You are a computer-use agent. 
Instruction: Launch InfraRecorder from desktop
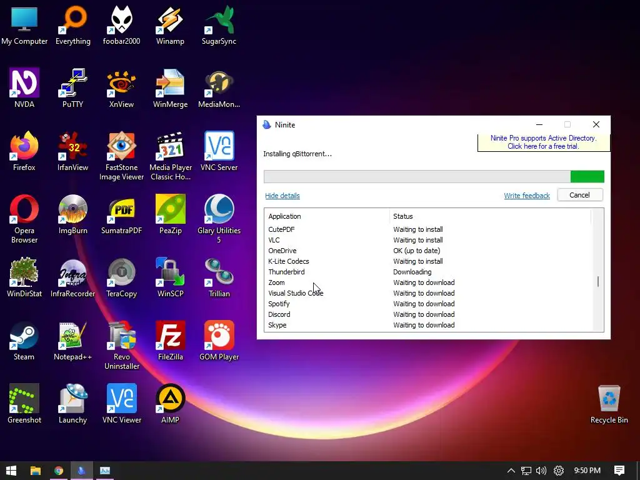72,277
